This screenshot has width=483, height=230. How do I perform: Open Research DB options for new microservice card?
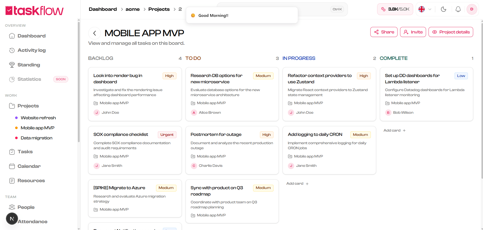point(232,94)
